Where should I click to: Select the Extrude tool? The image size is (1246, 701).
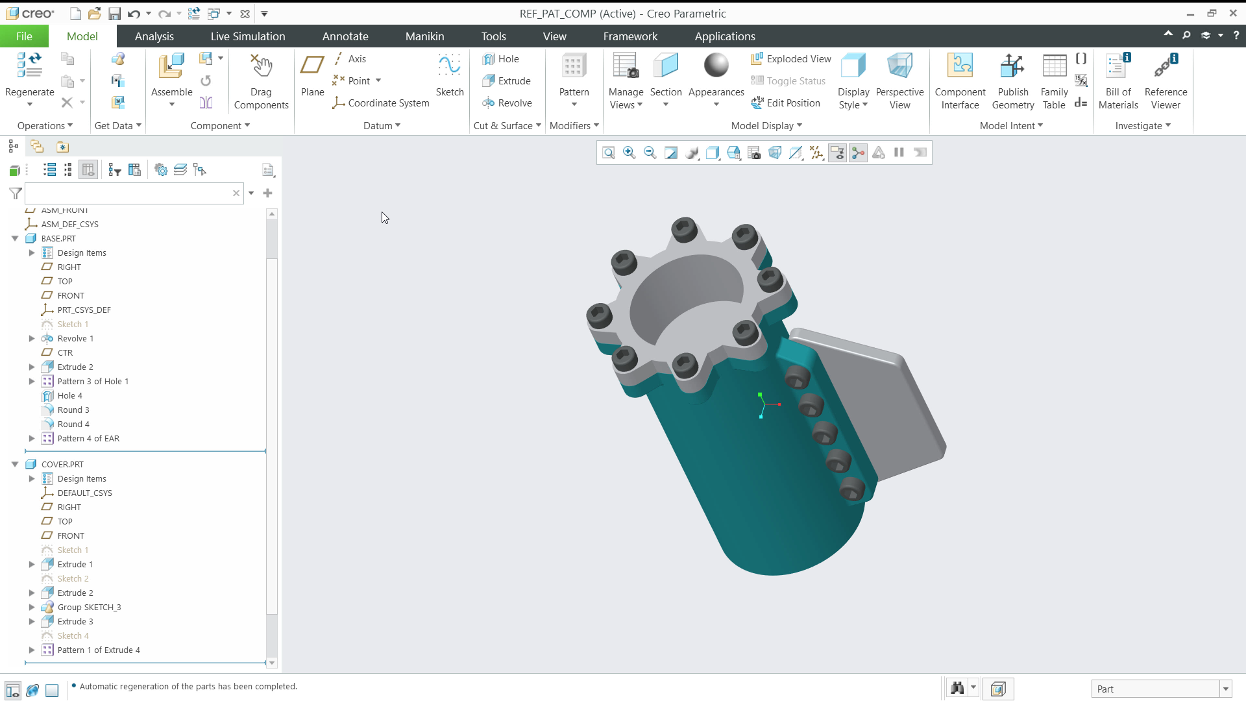click(x=506, y=81)
